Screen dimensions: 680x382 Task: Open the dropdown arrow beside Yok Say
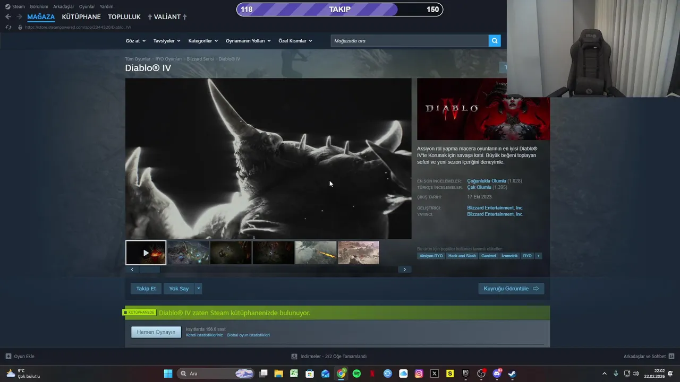pyautogui.click(x=199, y=289)
